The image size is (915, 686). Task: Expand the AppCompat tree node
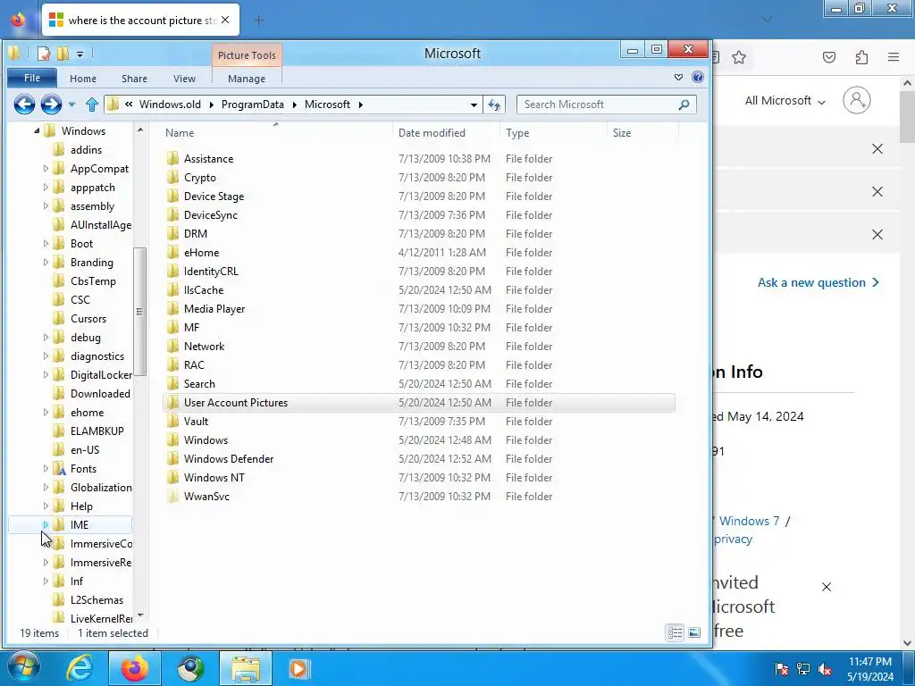(46, 169)
